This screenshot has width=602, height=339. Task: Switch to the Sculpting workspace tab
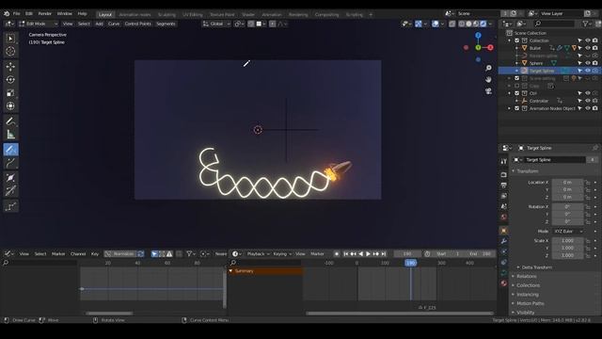[x=166, y=15]
